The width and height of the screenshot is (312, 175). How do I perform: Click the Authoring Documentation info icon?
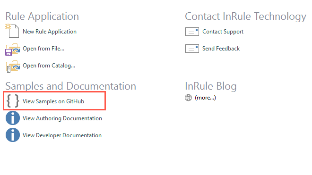(x=13, y=118)
